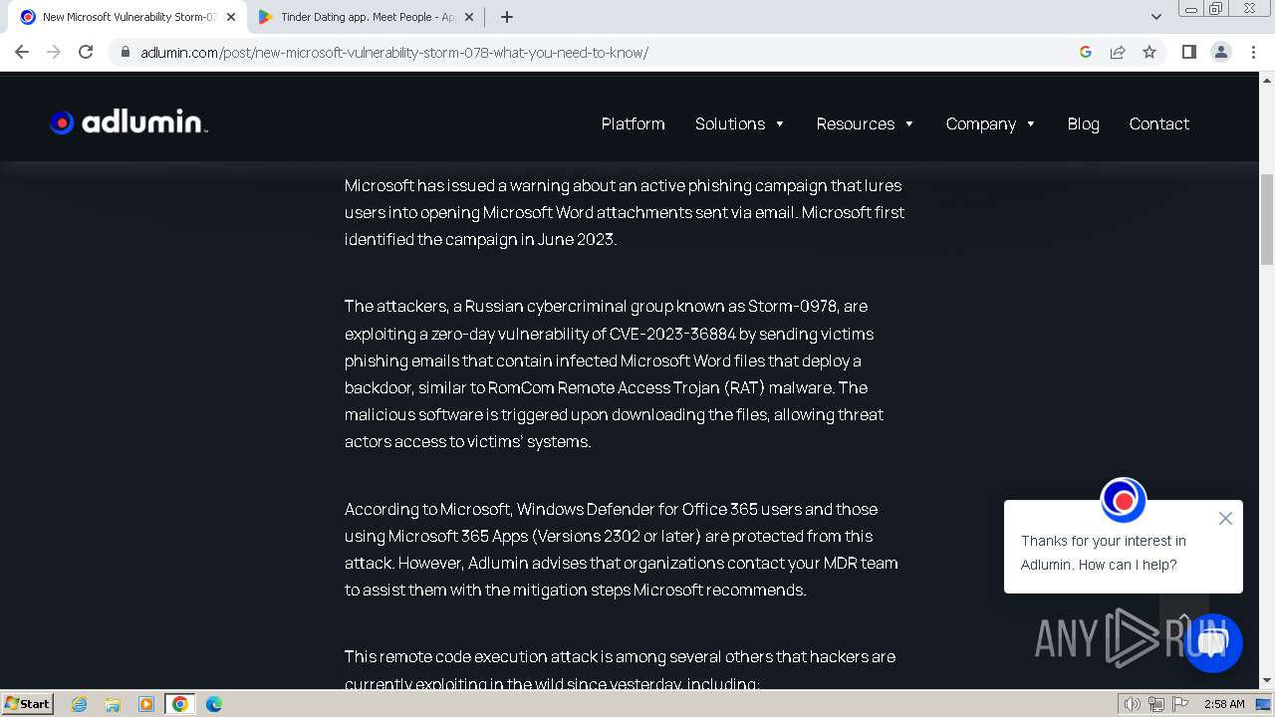Screen dimensions: 1275x717
Task: Open the Solutions menu item
Action: click(x=730, y=123)
